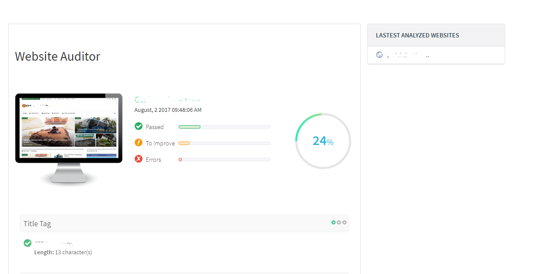Click the orange To Improve warning icon
The height and width of the screenshot is (274, 534).
[139, 142]
